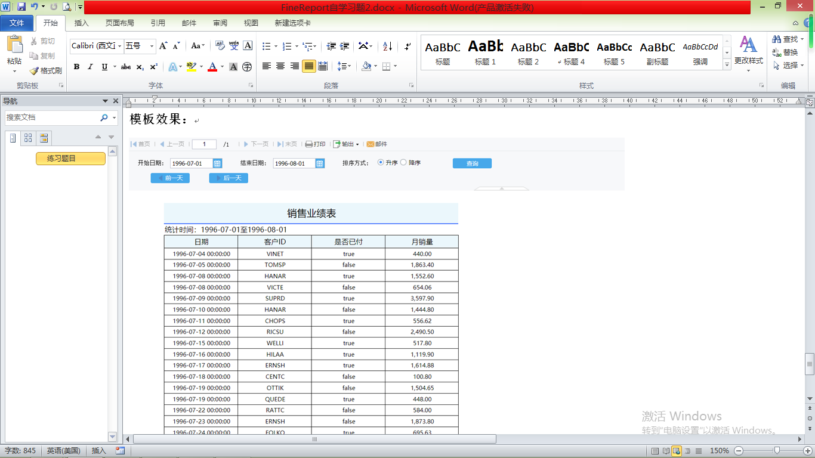Apply subscript formatting
Viewport: 815px width, 458px height.
(140, 67)
